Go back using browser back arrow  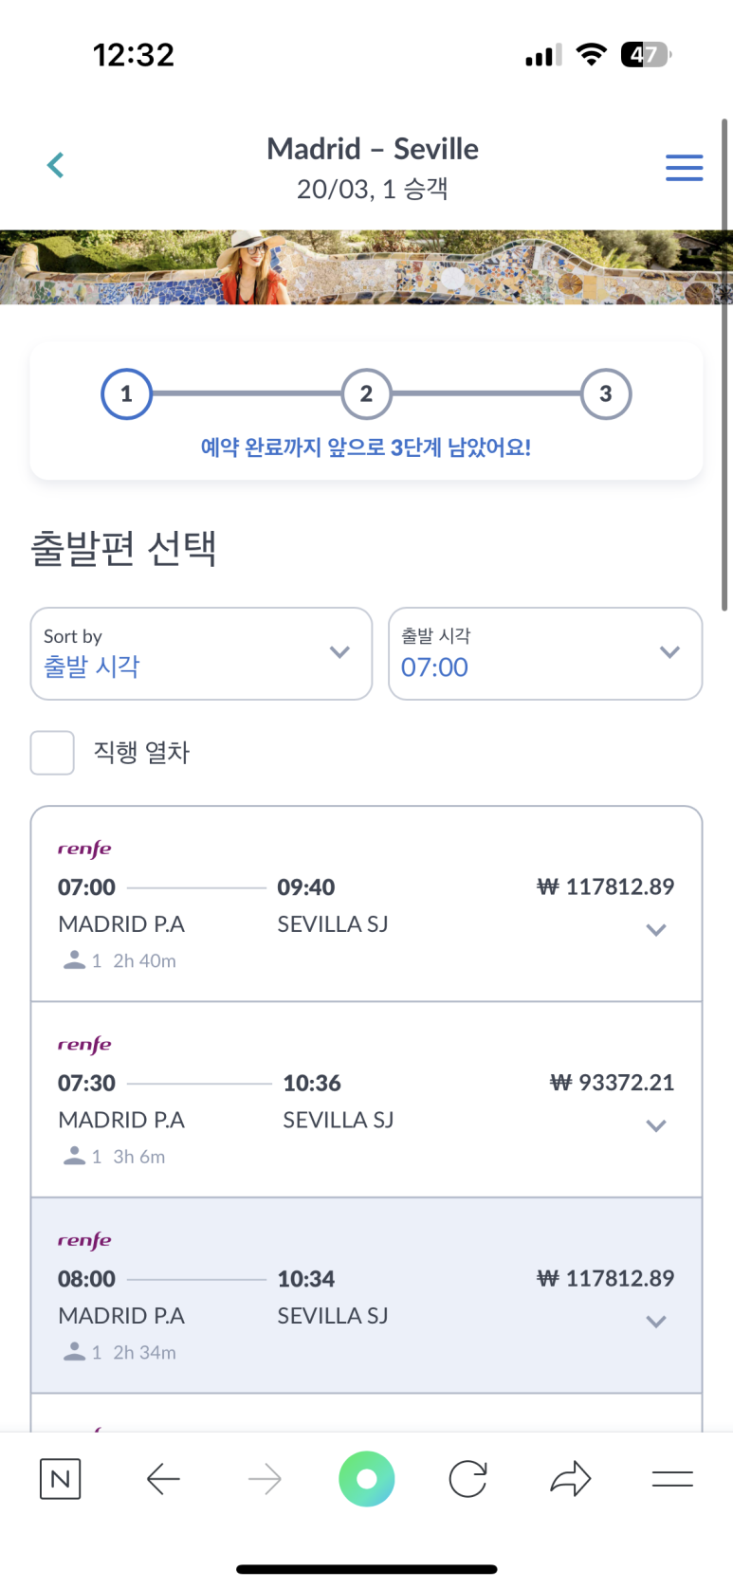coord(163,1478)
